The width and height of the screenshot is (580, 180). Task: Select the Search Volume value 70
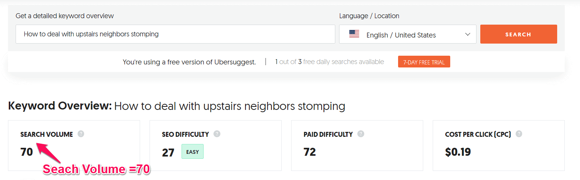point(27,152)
